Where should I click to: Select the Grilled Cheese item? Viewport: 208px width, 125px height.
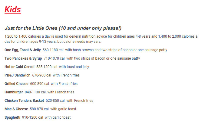pyautogui.click(x=16, y=84)
